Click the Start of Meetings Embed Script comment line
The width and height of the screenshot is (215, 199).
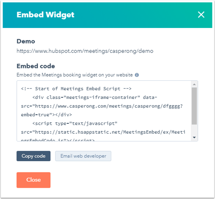point(76,89)
